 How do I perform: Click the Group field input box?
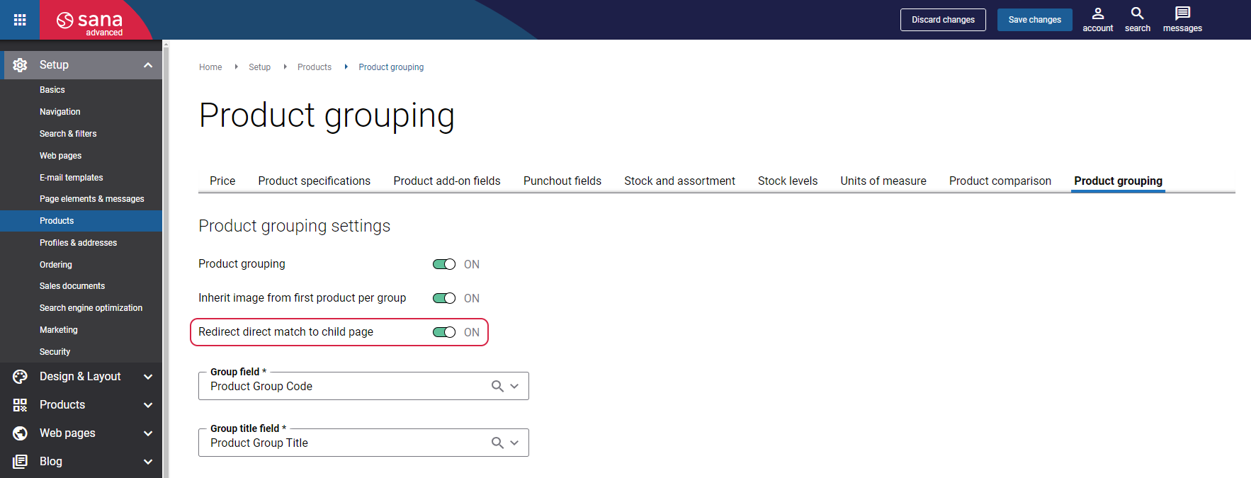[x=363, y=386]
